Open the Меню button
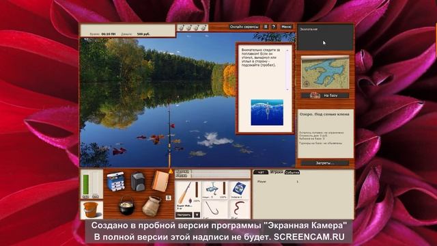The height and width of the screenshot is (246, 437). 286,27
